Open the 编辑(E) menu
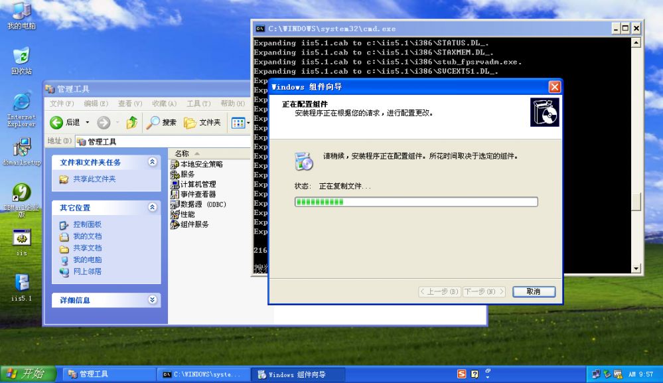The width and height of the screenshot is (663, 383). coord(96,104)
